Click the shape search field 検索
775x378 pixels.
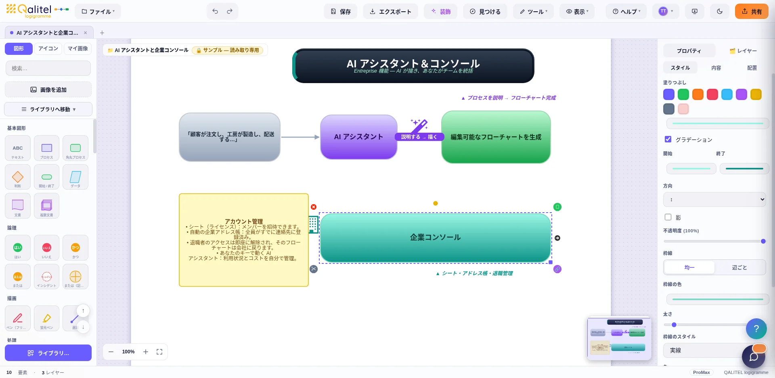(x=48, y=68)
